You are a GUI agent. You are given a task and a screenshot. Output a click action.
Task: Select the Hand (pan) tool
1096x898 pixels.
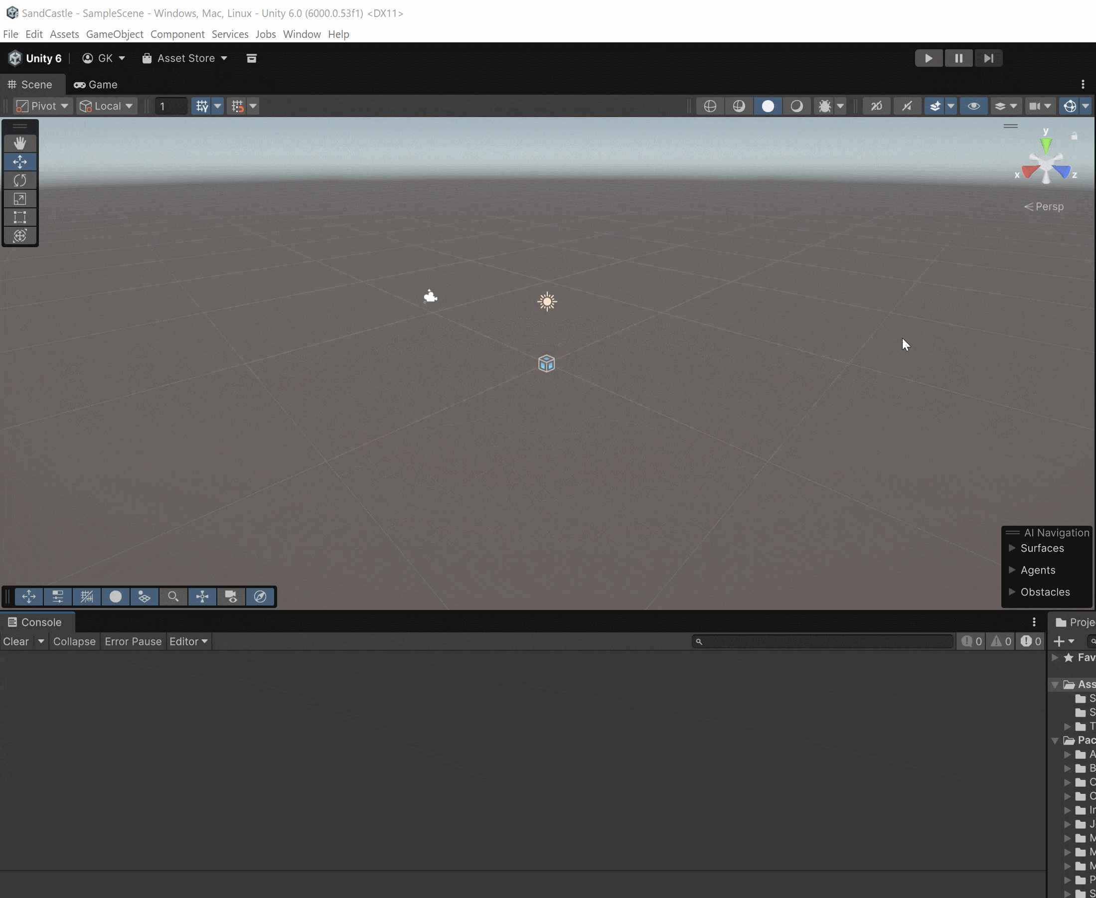[x=20, y=144]
